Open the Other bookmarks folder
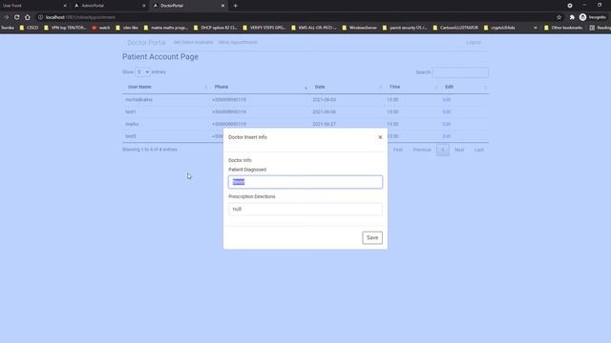 [563, 28]
